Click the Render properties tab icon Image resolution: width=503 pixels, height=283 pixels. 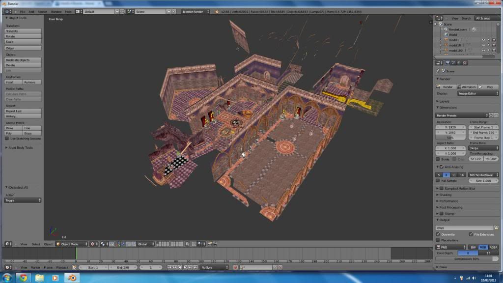447,63
